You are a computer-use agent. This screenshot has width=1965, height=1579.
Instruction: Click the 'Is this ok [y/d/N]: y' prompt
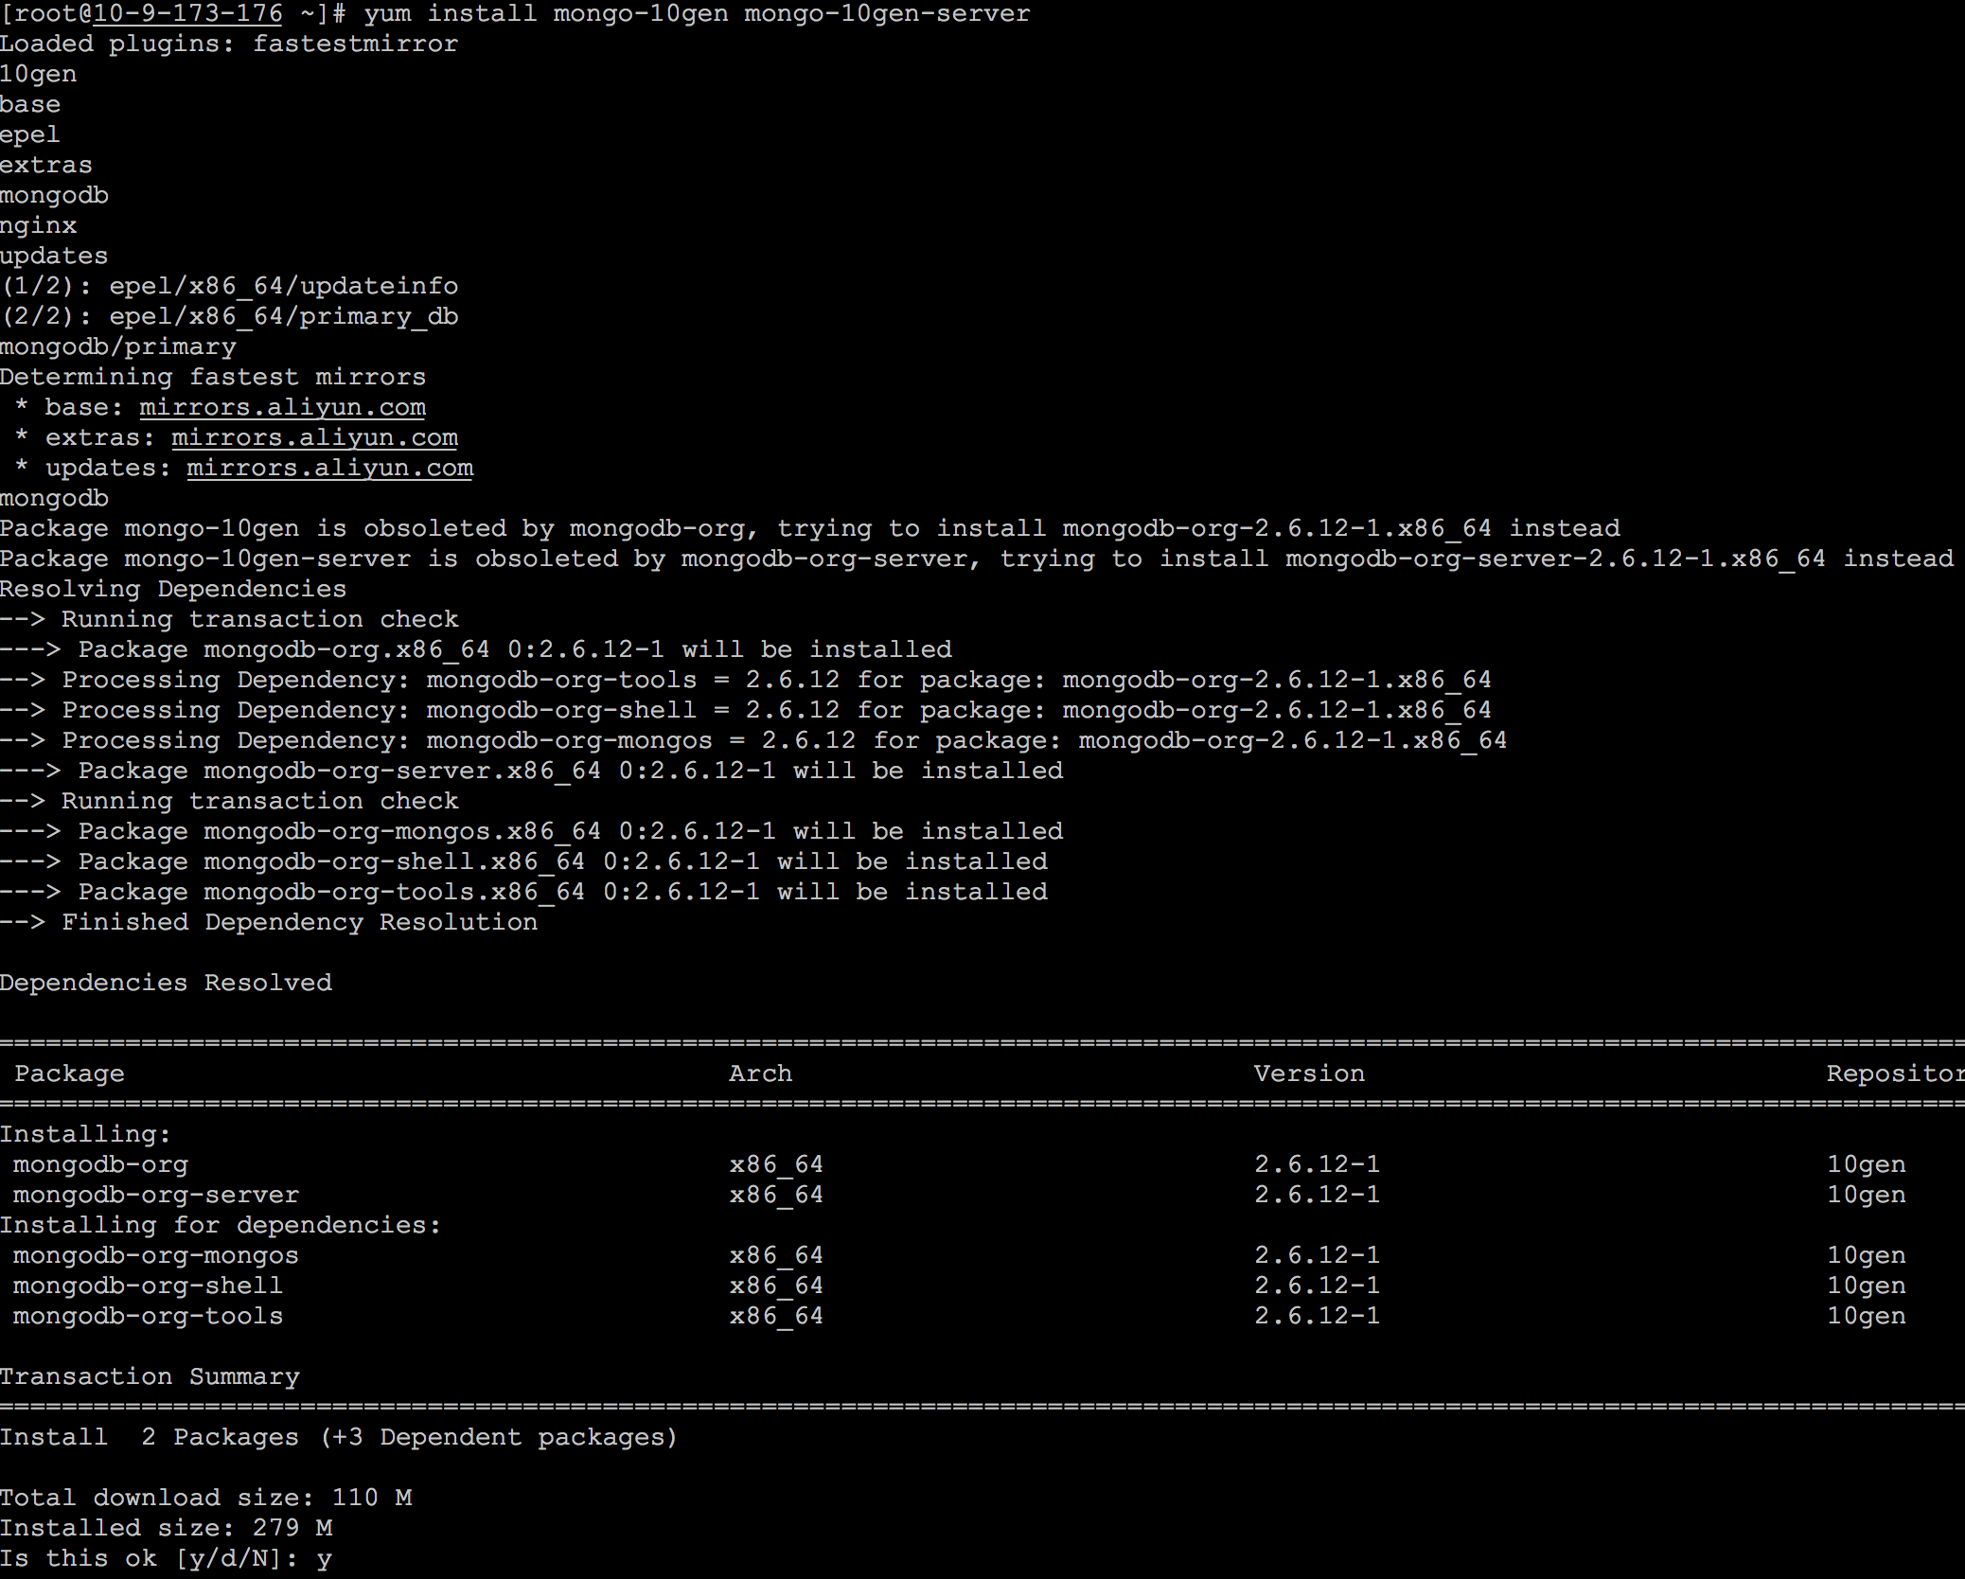pyautogui.click(x=166, y=1558)
